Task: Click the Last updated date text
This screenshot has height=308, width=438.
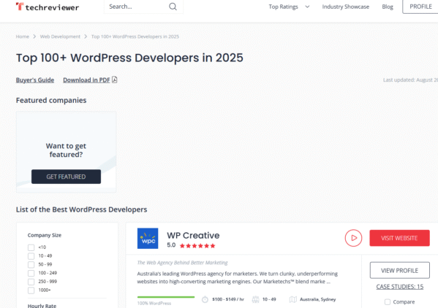Action: click(410, 80)
